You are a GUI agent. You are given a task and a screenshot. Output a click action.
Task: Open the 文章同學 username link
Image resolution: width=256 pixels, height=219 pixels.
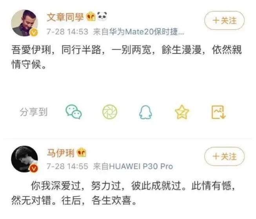pos(65,17)
